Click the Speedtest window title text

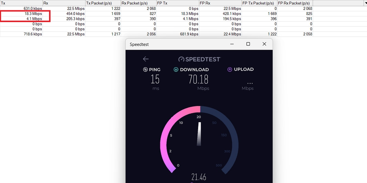tap(139, 44)
